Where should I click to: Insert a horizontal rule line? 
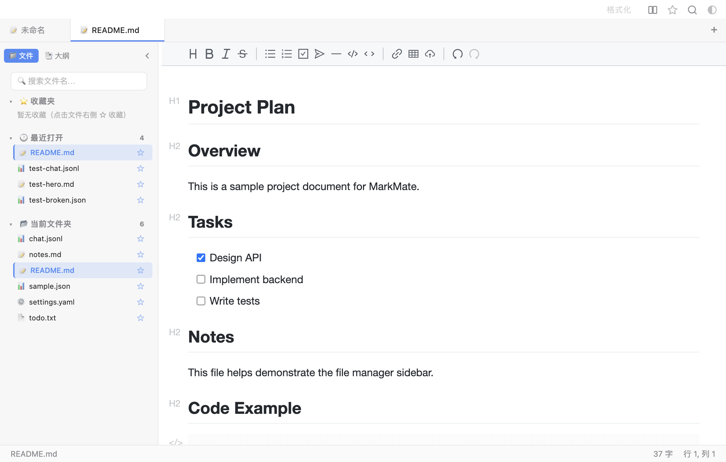[336, 54]
